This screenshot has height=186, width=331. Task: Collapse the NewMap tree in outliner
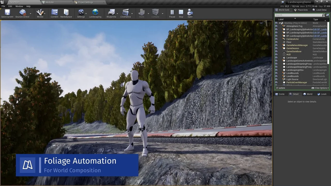coord(280,23)
